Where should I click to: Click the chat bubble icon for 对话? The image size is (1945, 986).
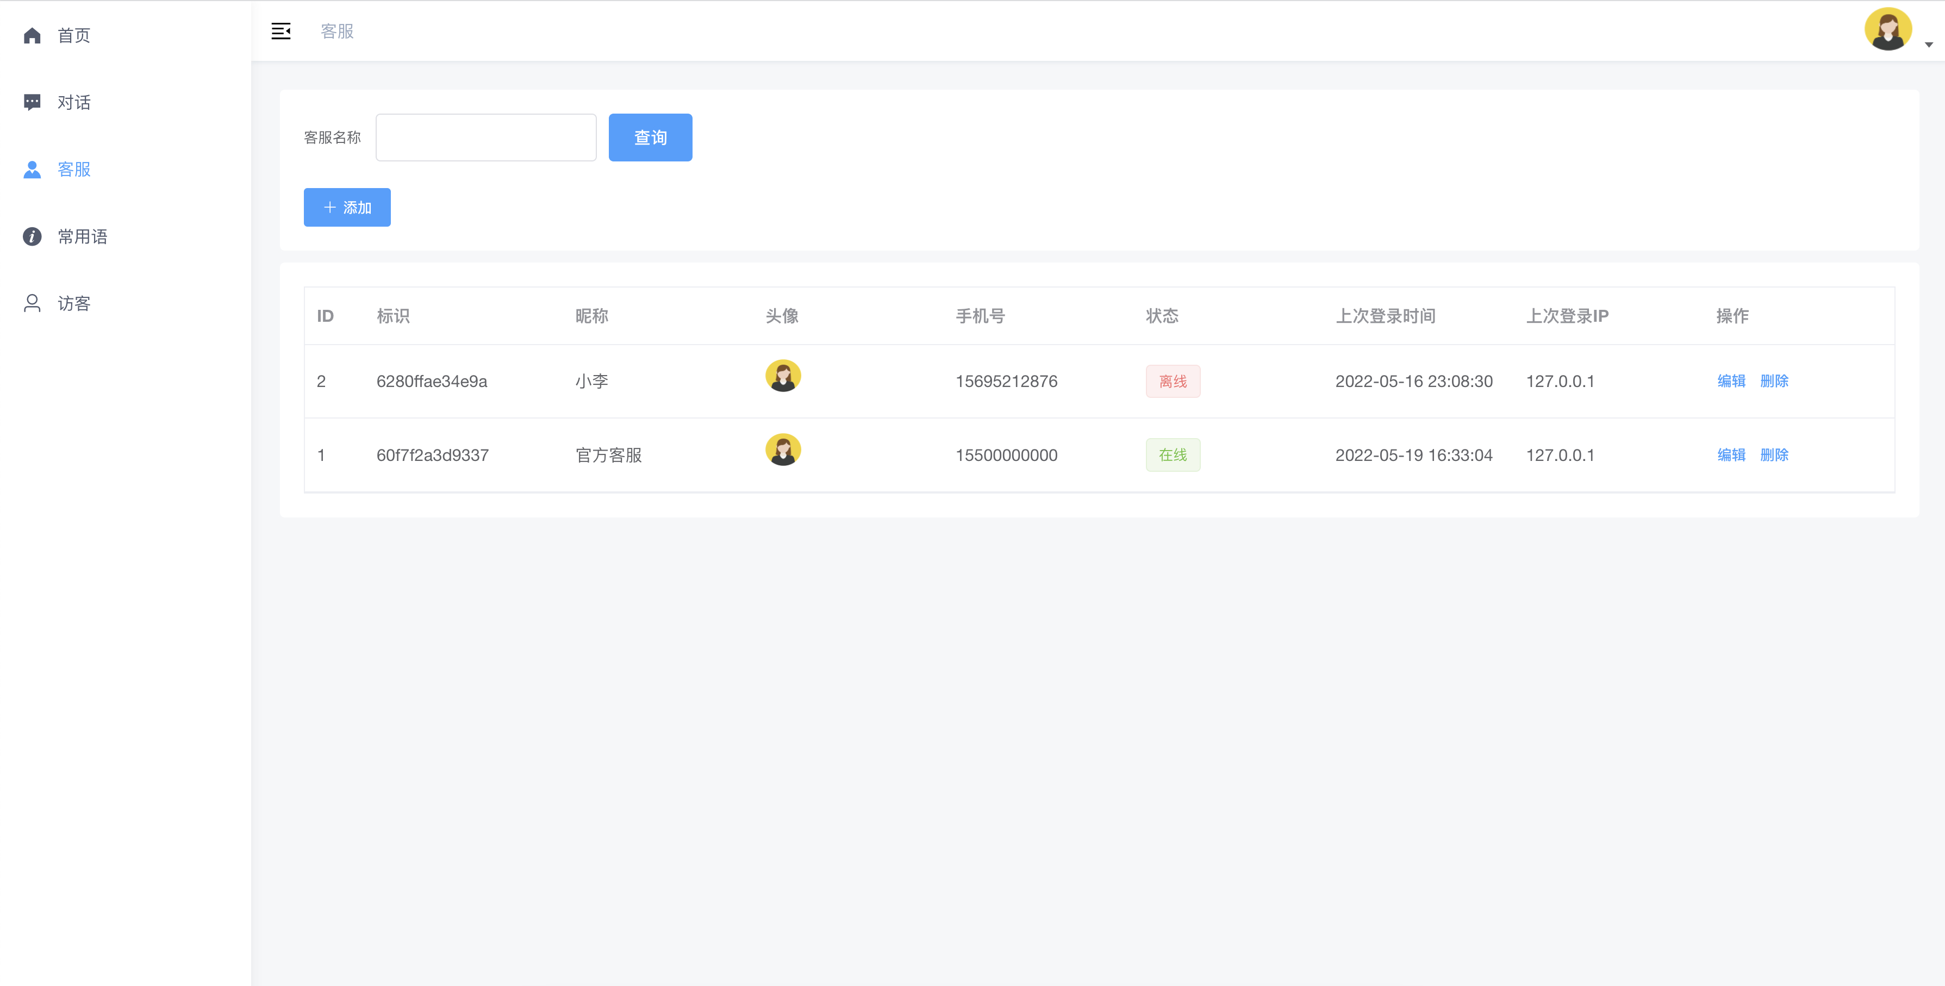point(32,102)
